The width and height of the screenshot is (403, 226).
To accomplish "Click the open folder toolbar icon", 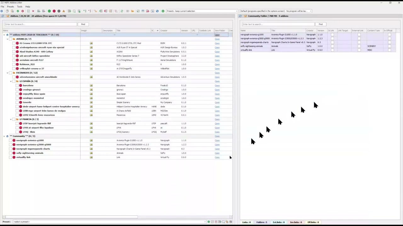I will [133, 11].
